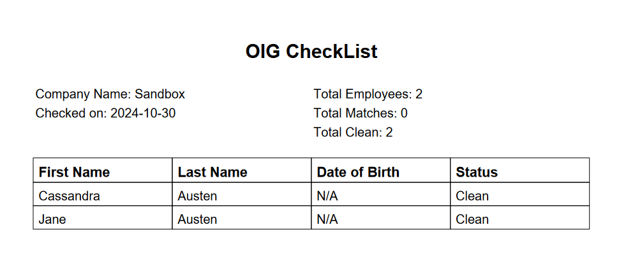Click Clean status in Cassandra's row
The image size is (619, 255).
pyautogui.click(x=472, y=196)
